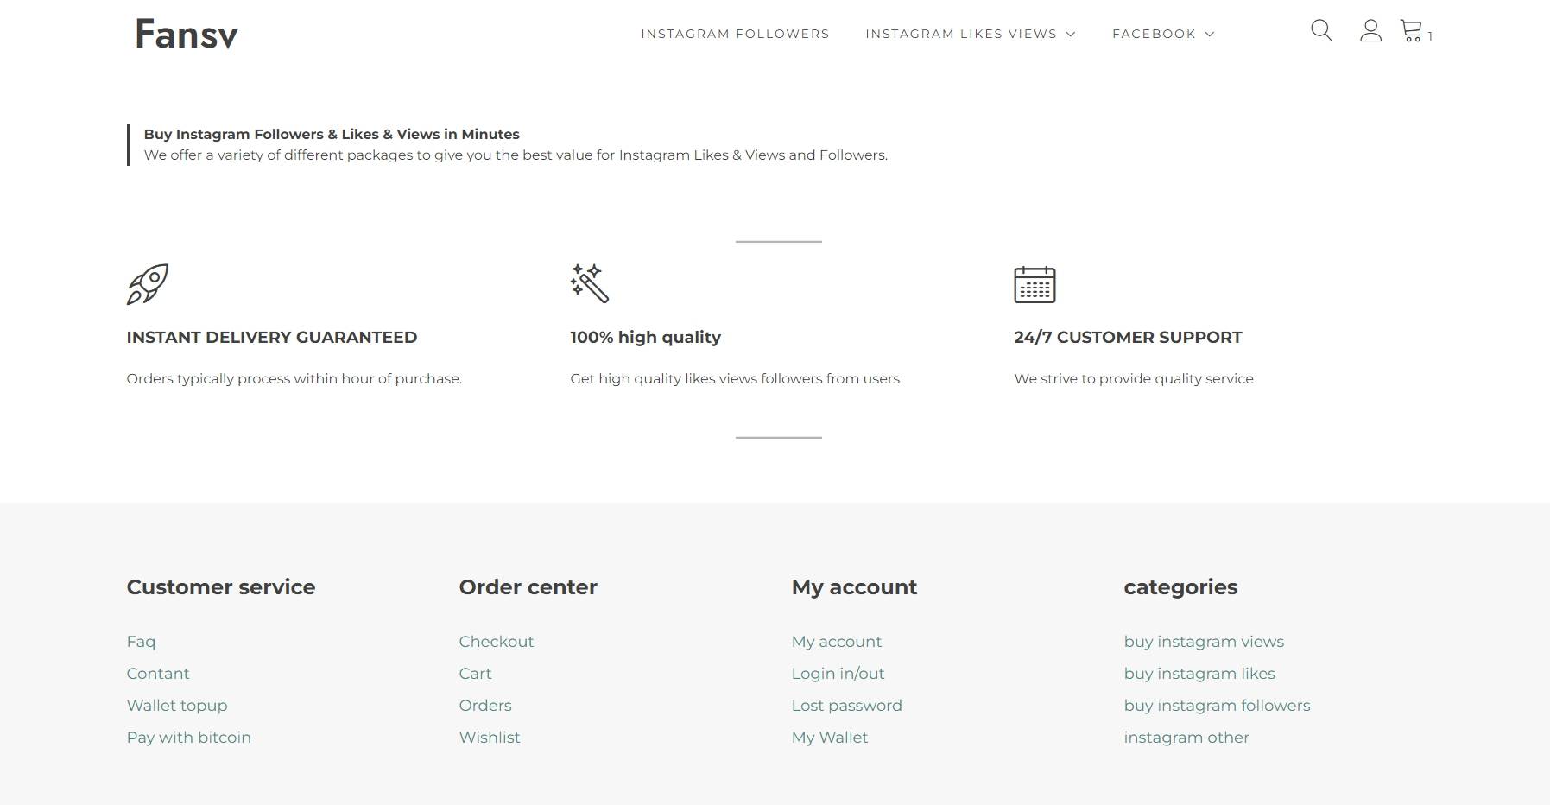
Task: Open the search magnifier icon
Action: click(x=1321, y=31)
